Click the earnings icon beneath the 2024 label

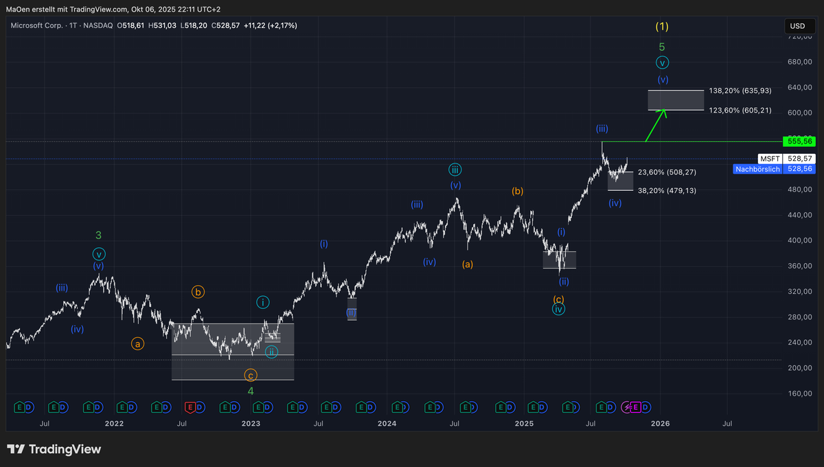(397, 407)
